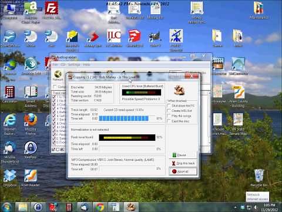Open the Dropbox desktop shortcut
Screen dimensions: 282x212
10,178
